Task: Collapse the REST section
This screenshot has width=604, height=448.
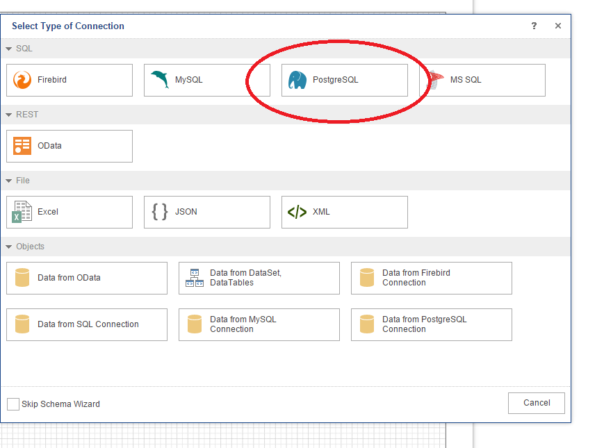Action: pyautogui.click(x=9, y=115)
